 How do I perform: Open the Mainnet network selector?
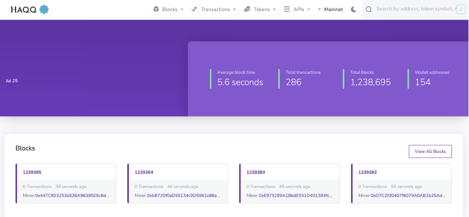pos(331,9)
